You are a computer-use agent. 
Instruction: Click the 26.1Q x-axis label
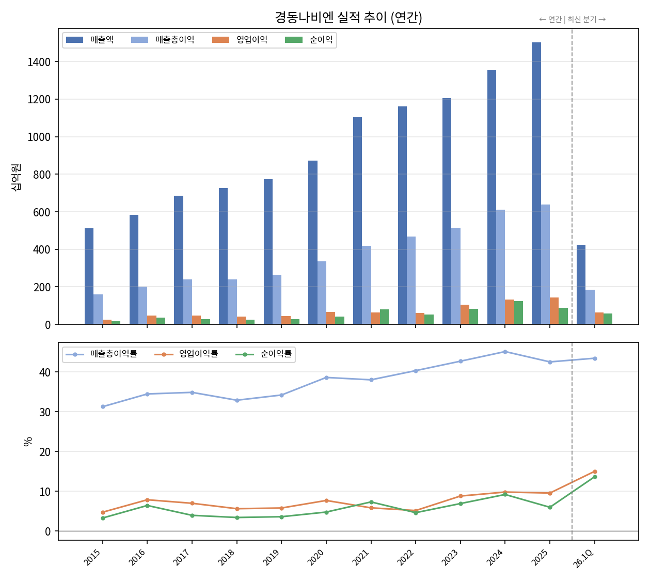584,558
